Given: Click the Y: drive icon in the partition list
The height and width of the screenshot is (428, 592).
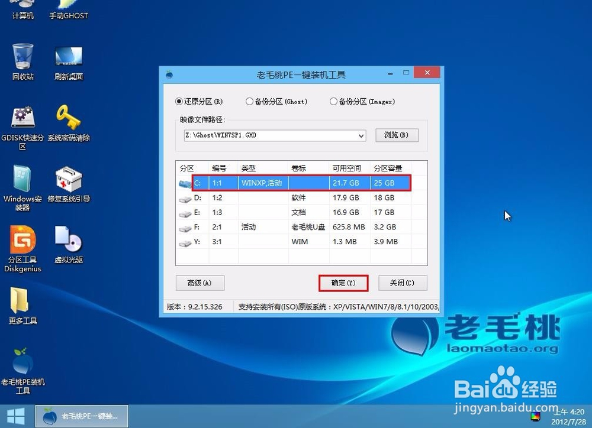Looking at the screenshot, I should pos(185,243).
